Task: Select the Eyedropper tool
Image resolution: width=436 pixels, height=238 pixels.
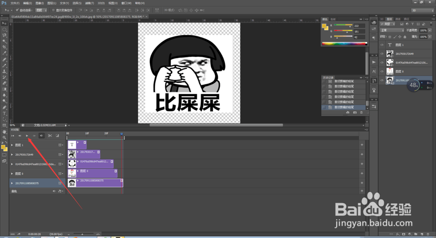Action: click(x=4, y=53)
